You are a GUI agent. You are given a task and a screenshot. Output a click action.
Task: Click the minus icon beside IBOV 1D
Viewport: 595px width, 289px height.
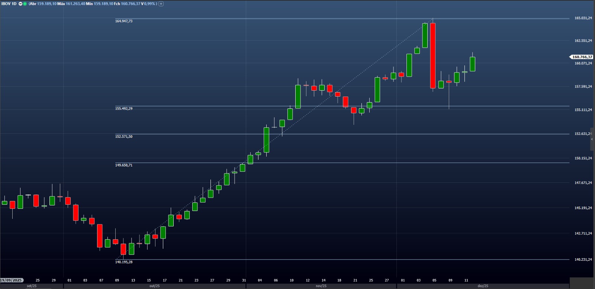pyautogui.click(x=20, y=4)
